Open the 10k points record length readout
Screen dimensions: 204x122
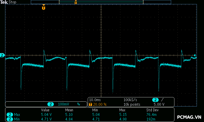coord(132,104)
